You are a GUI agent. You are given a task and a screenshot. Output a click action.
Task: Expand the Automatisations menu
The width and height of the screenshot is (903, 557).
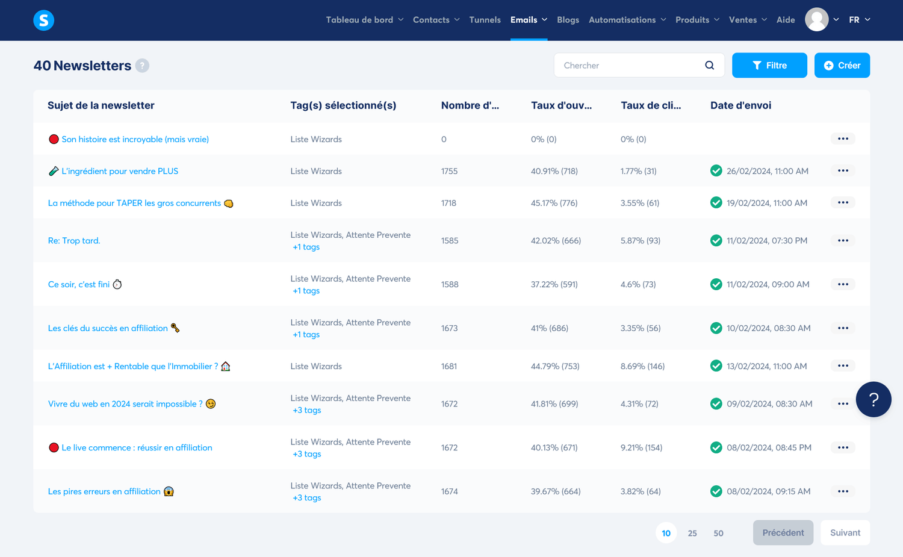pos(627,20)
